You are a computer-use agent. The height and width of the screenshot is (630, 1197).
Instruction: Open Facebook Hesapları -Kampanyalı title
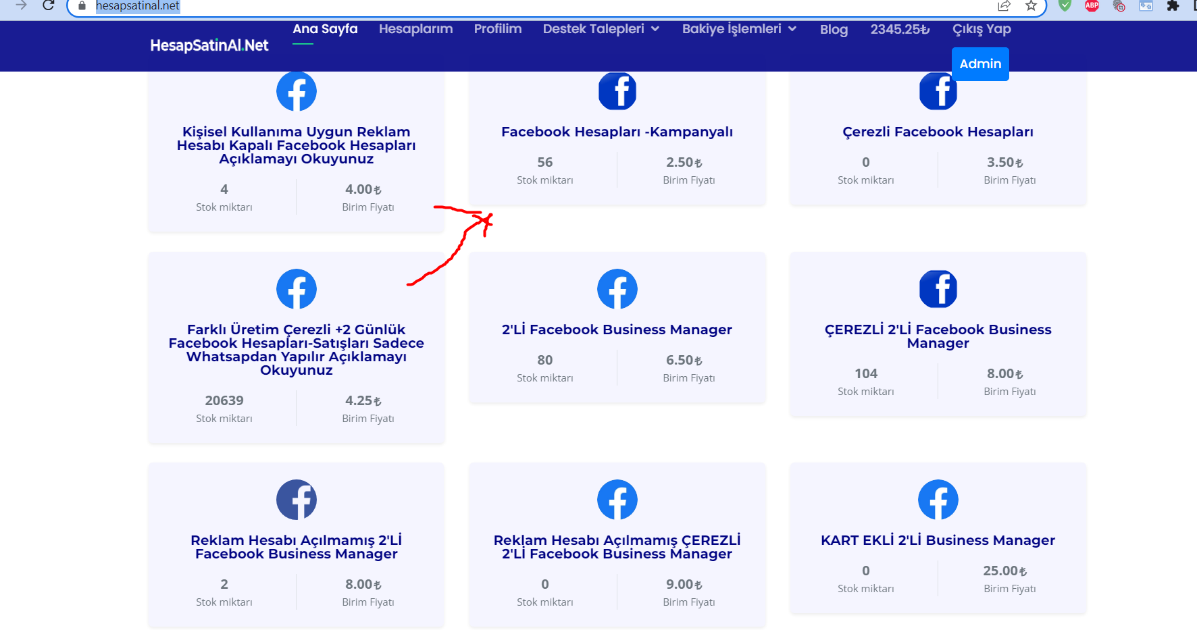coord(617,132)
